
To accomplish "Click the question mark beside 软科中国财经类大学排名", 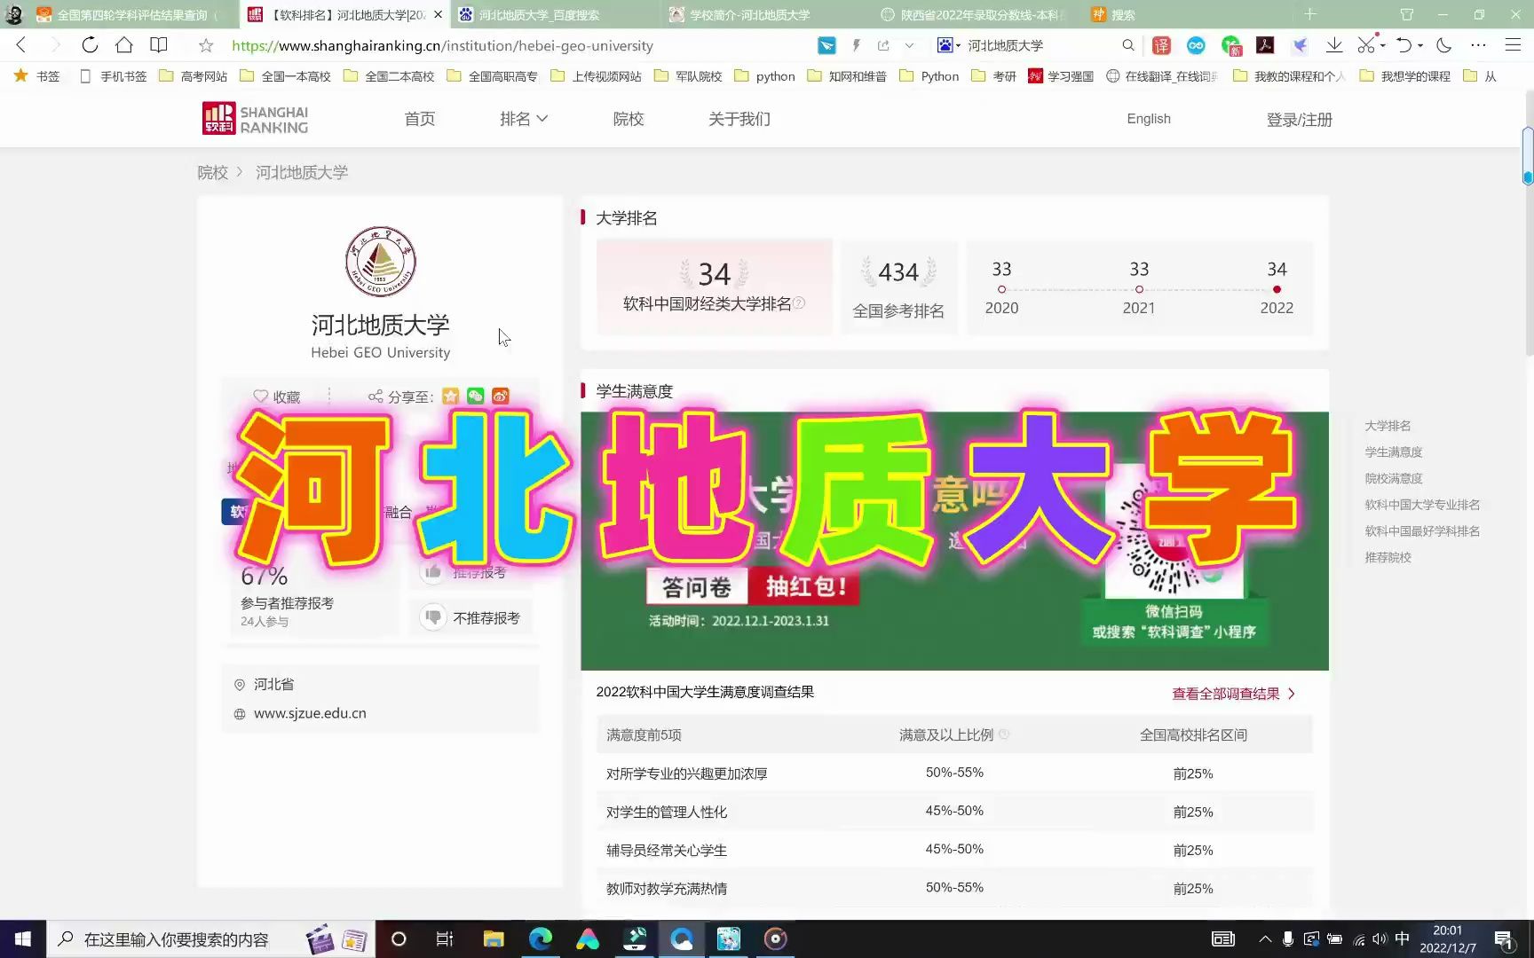I will (x=799, y=302).
